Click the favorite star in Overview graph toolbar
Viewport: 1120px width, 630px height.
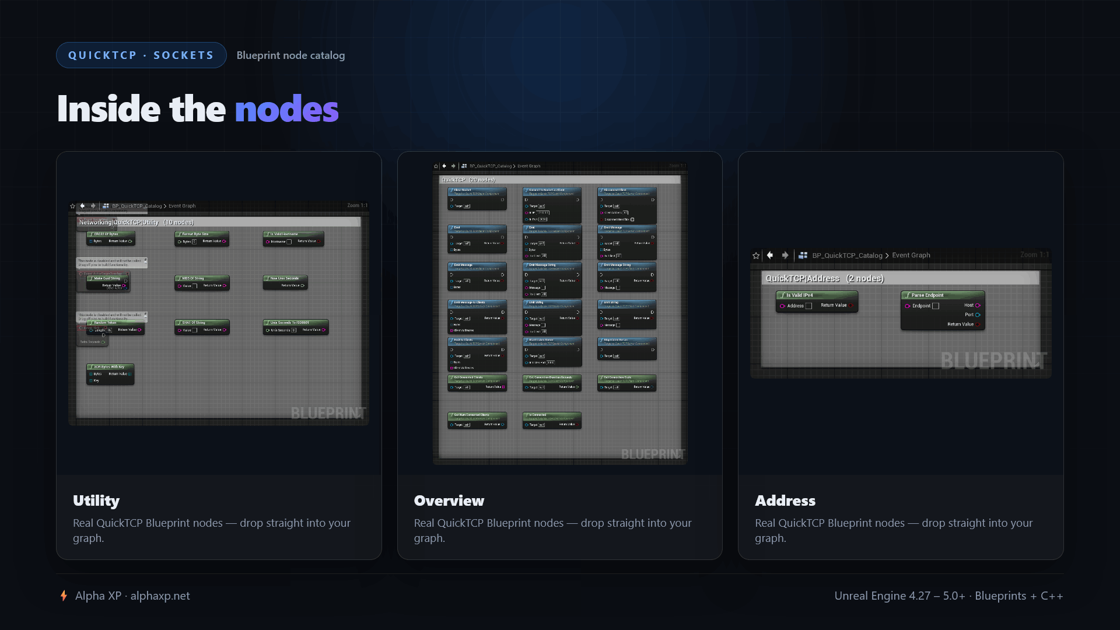tap(436, 166)
